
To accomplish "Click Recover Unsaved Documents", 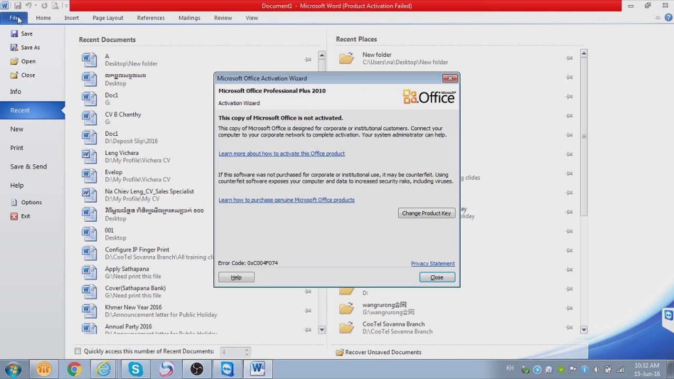I will pos(379,352).
